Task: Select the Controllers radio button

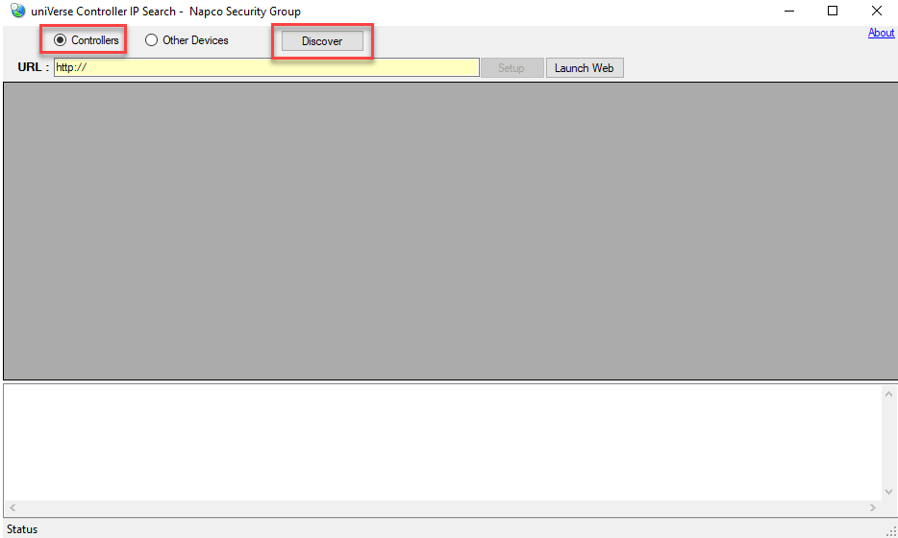Action: coord(61,40)
